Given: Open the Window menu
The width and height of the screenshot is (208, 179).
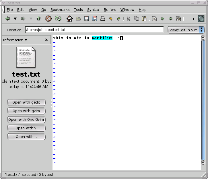Looking at the screenshot, I should coord(127,10).
